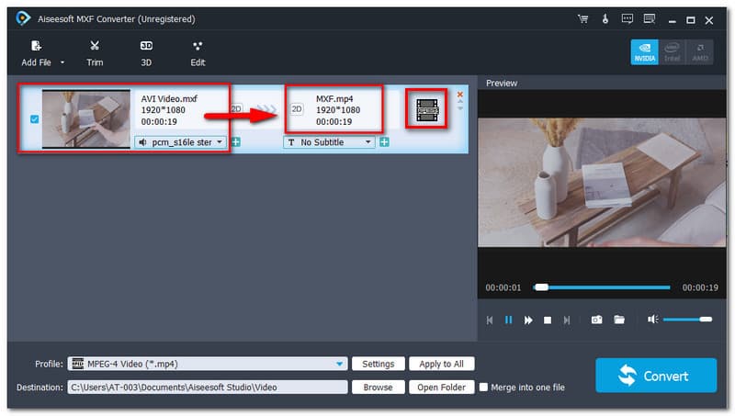Start conversion with the Convert button
This screenshot has width=735, height=416.
tap(656, 376)
